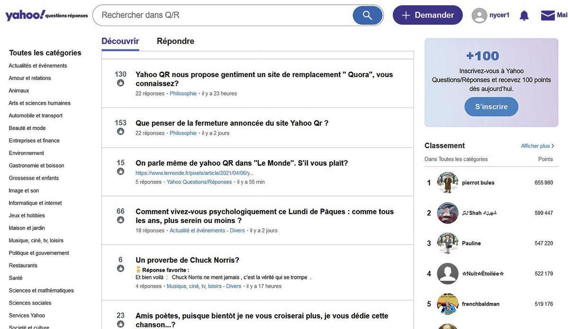Open 'Entreprises et finance' category

34,141
